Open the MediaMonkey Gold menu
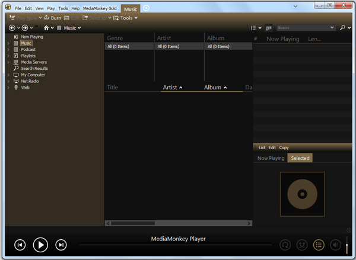The image size is (356, 260). click(100, 8)
